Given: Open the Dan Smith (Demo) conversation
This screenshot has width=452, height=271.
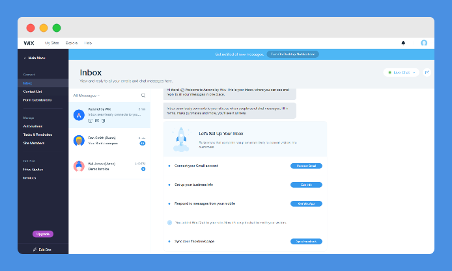Looking at the screenshot, I should point(109,140).
